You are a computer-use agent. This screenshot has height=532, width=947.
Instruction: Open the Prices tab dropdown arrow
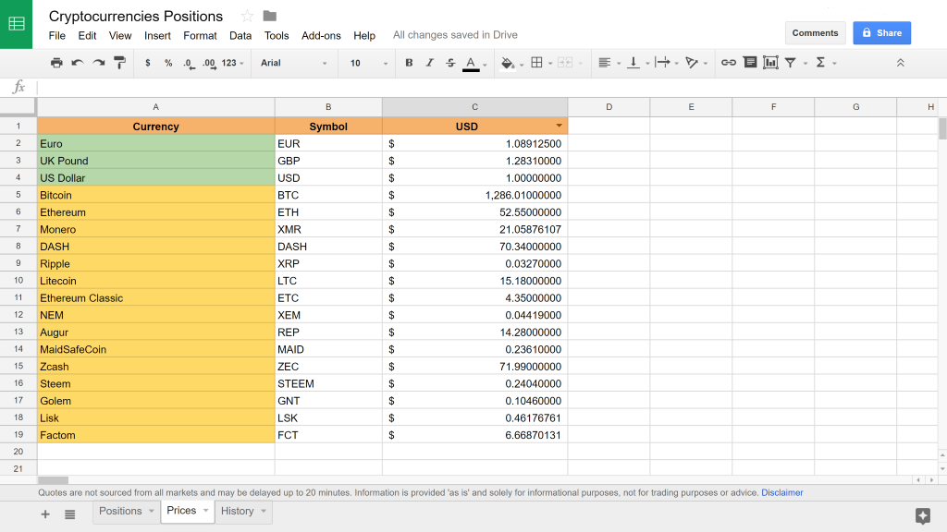click(206, 511)
